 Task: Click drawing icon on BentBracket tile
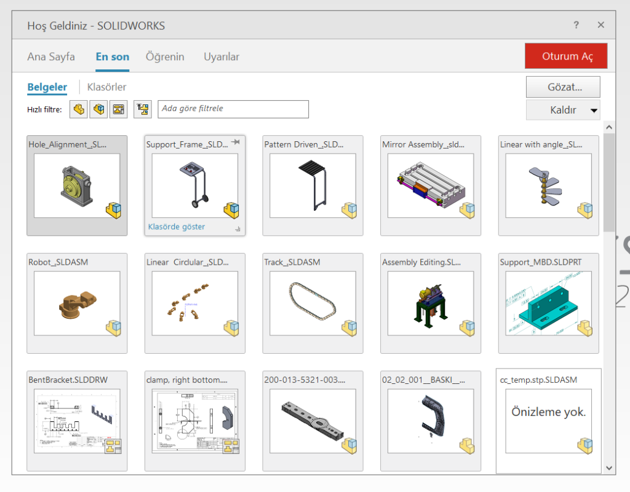pos(113,446)
